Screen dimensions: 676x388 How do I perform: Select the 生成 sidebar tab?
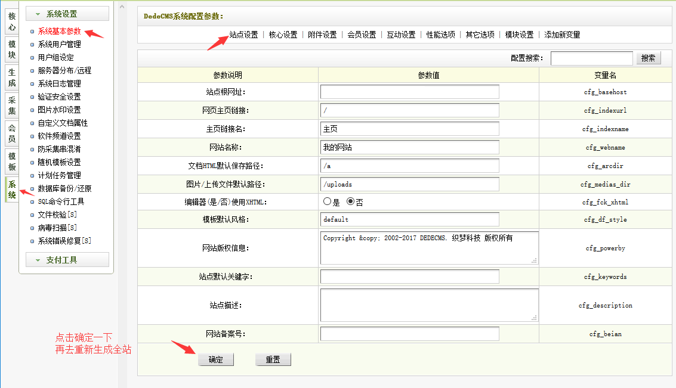(11, 77)
